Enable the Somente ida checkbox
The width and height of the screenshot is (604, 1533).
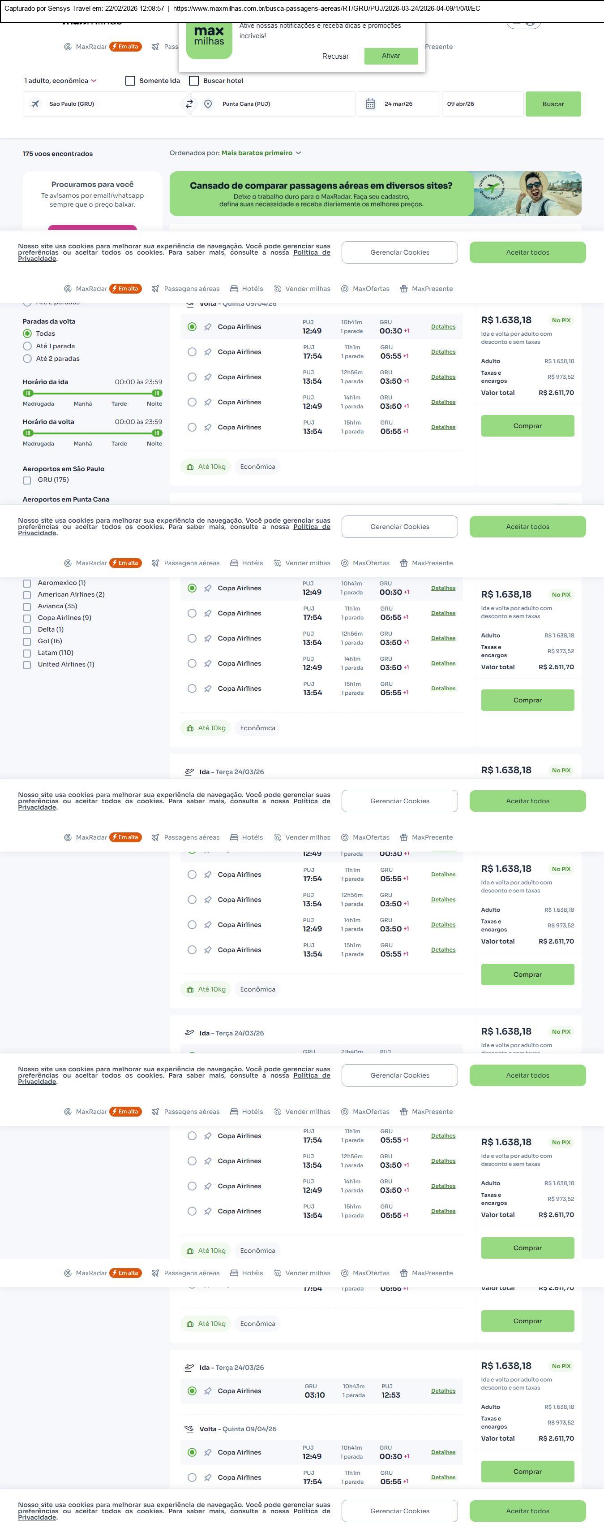(130, 81)
